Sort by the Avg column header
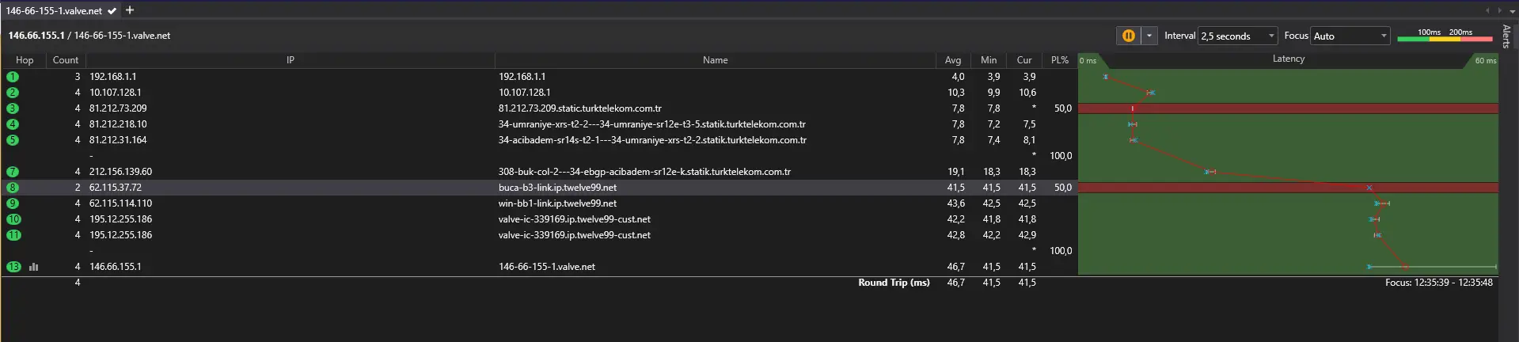Image resolution: width=1519 pixels, height=342 pixels. tap(953, 60)
